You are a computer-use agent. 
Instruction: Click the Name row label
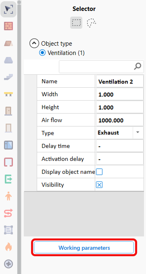[49, 81]
